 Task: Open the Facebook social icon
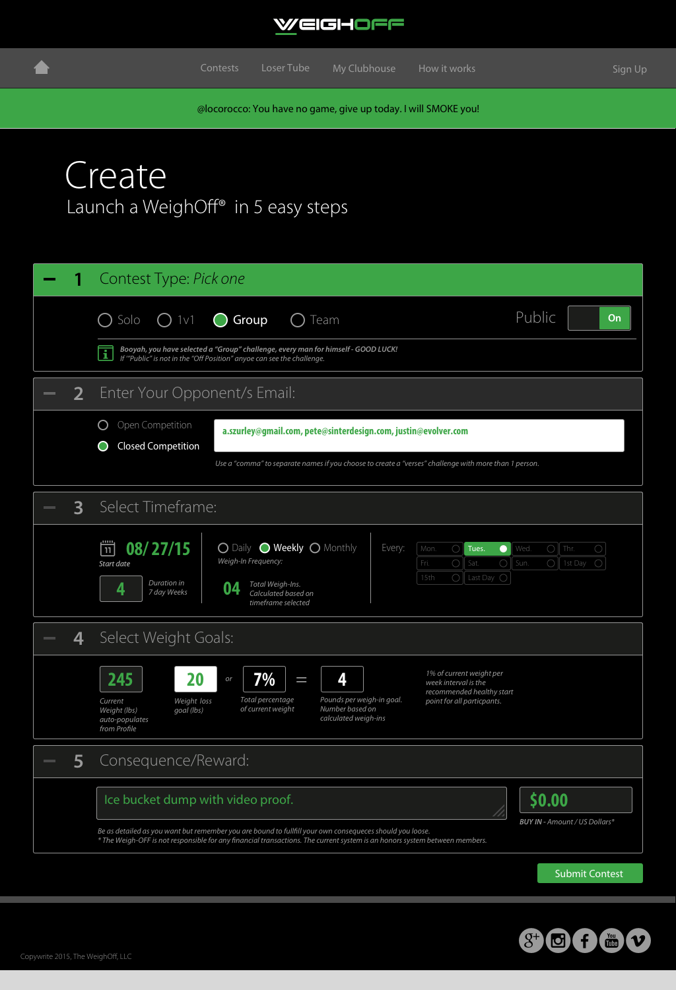pos(585,940)
